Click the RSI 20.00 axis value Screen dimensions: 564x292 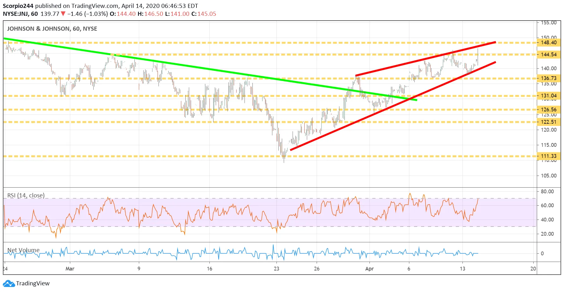tap(547, 234)
